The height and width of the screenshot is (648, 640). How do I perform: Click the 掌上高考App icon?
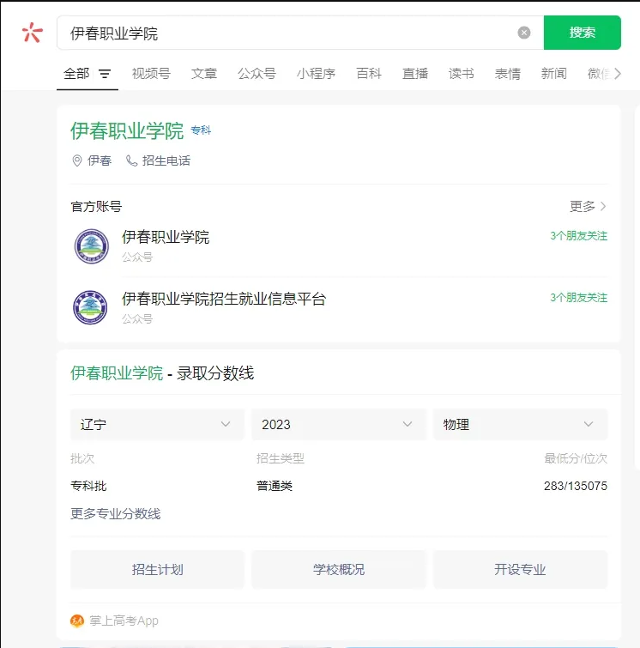[x=77, y=621]
